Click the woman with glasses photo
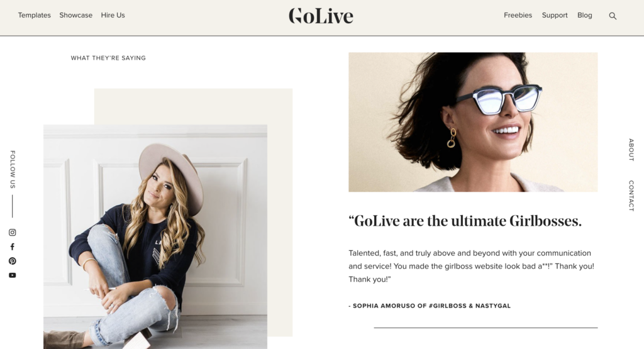This screenshot has height=349, width=644. [x=473, y=122]
